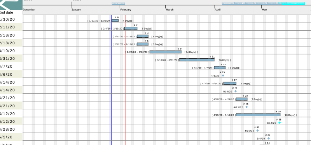Select the milestone diamond dated 4/14/20
The height and width of the screenshot is (145, 311).
(236, 91)
